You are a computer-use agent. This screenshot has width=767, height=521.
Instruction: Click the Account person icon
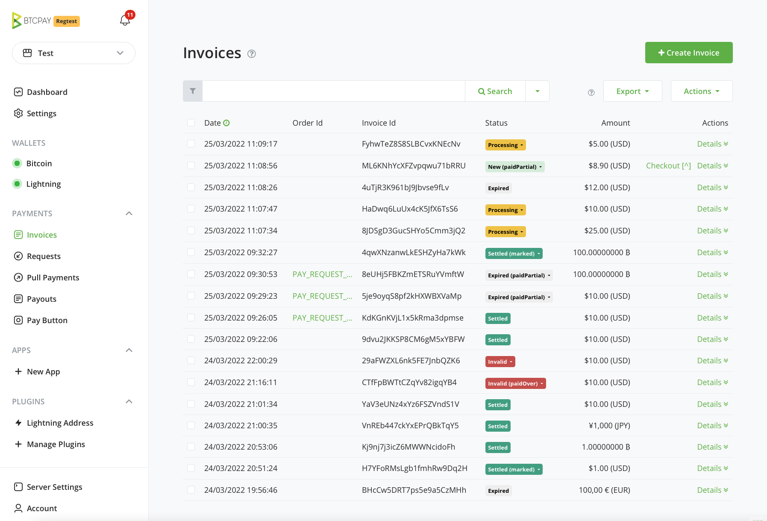coord(18,508)
